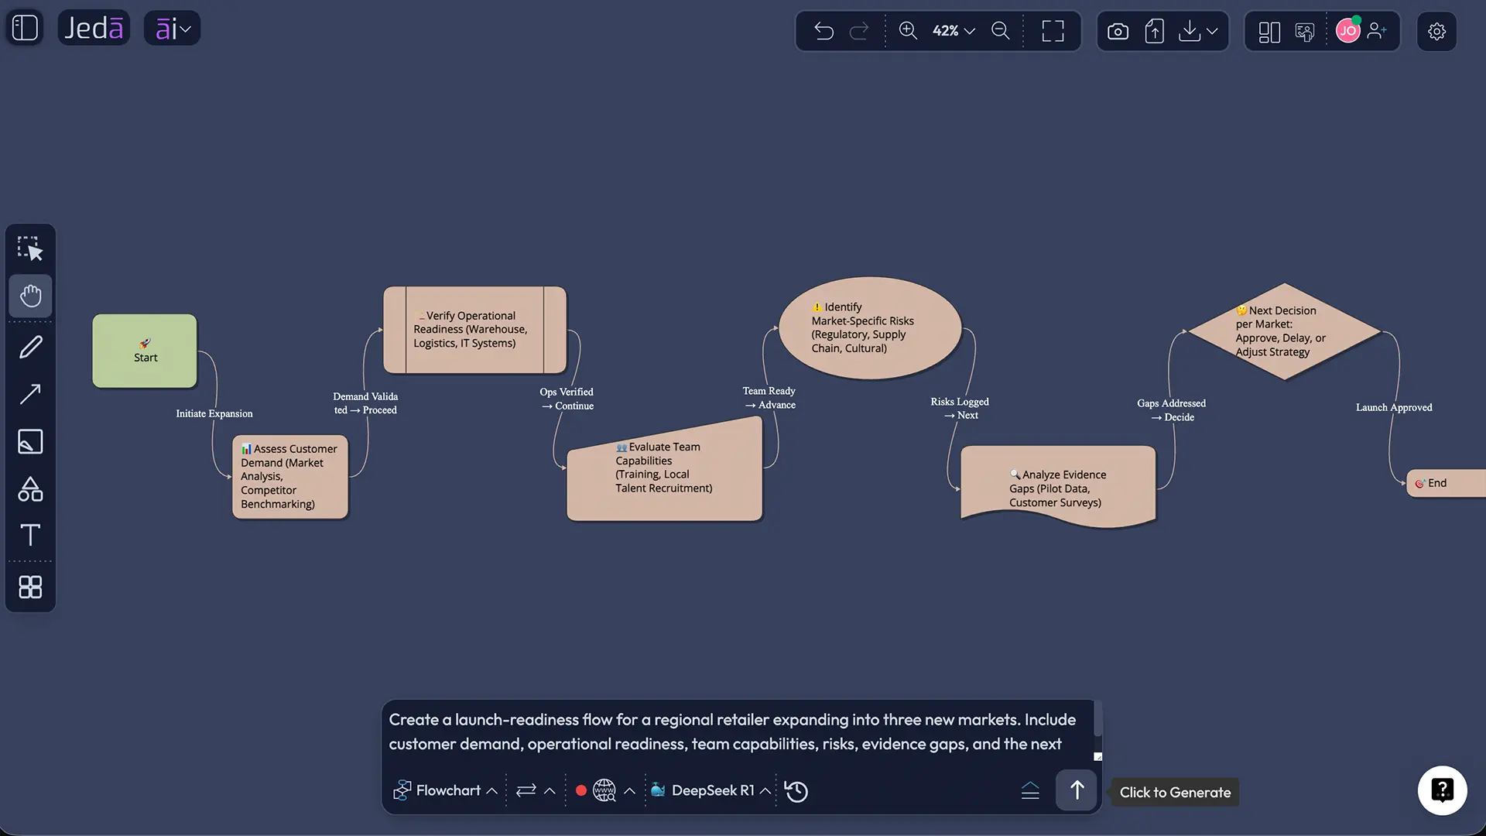
Task: Open the layout panels icon
Action: coord(1269,32)
